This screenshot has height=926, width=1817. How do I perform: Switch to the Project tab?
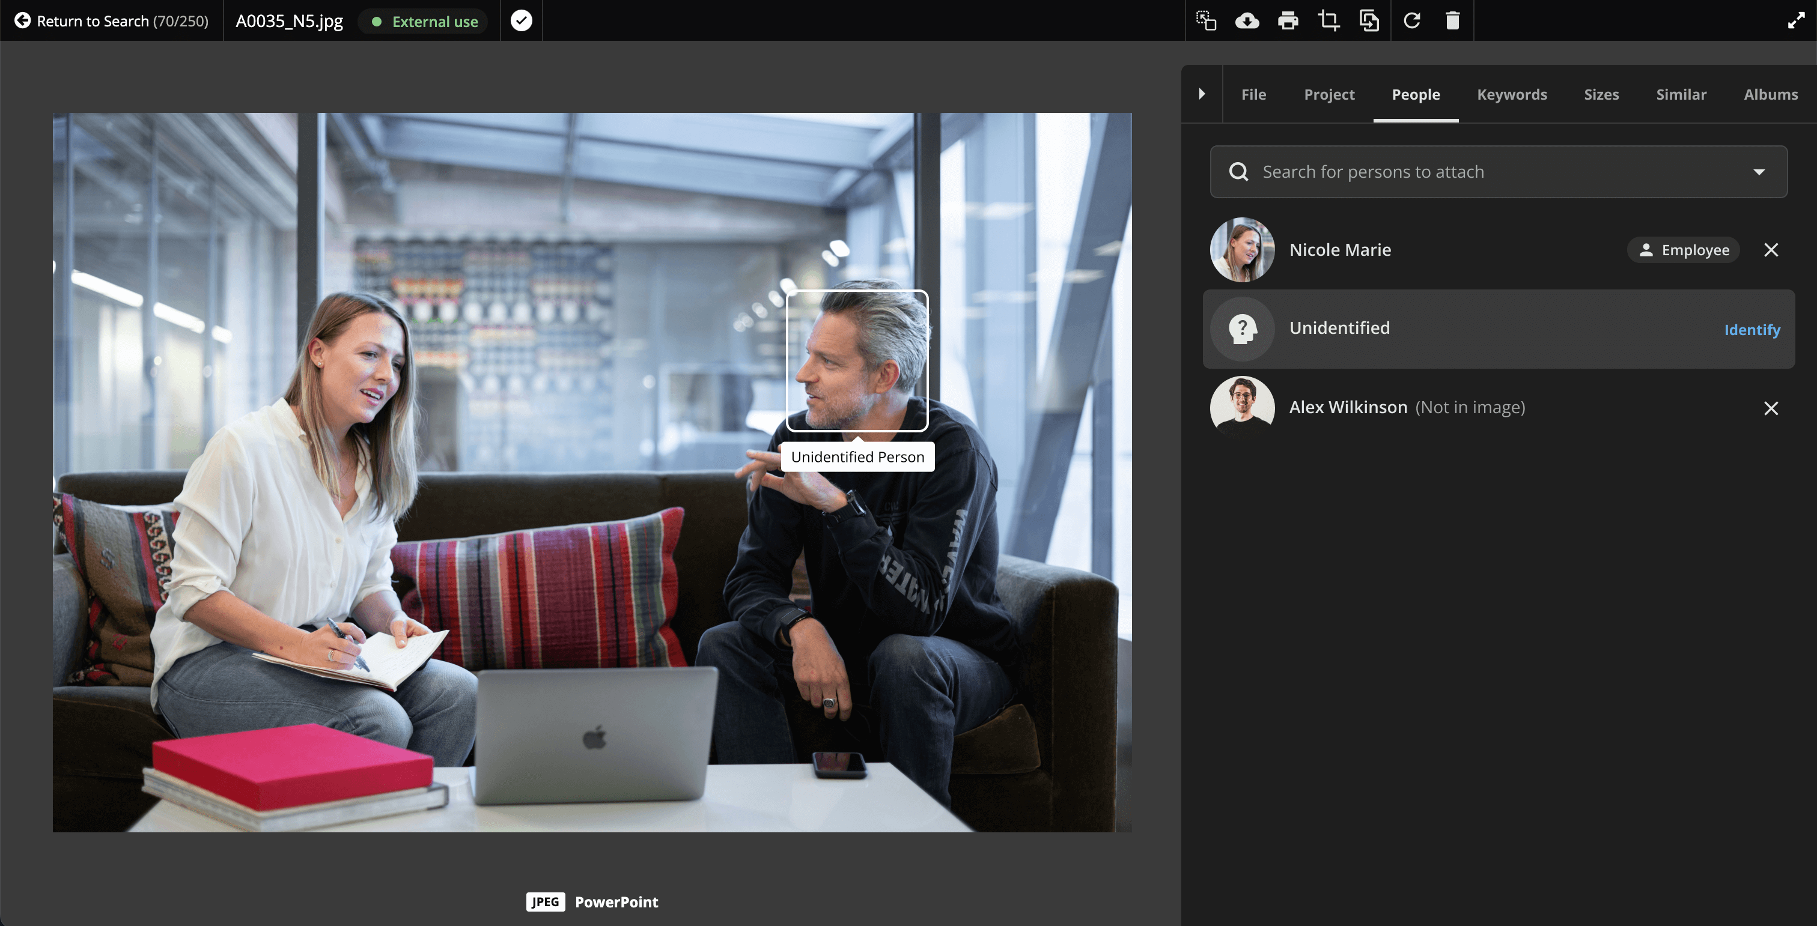(1329, 94)
